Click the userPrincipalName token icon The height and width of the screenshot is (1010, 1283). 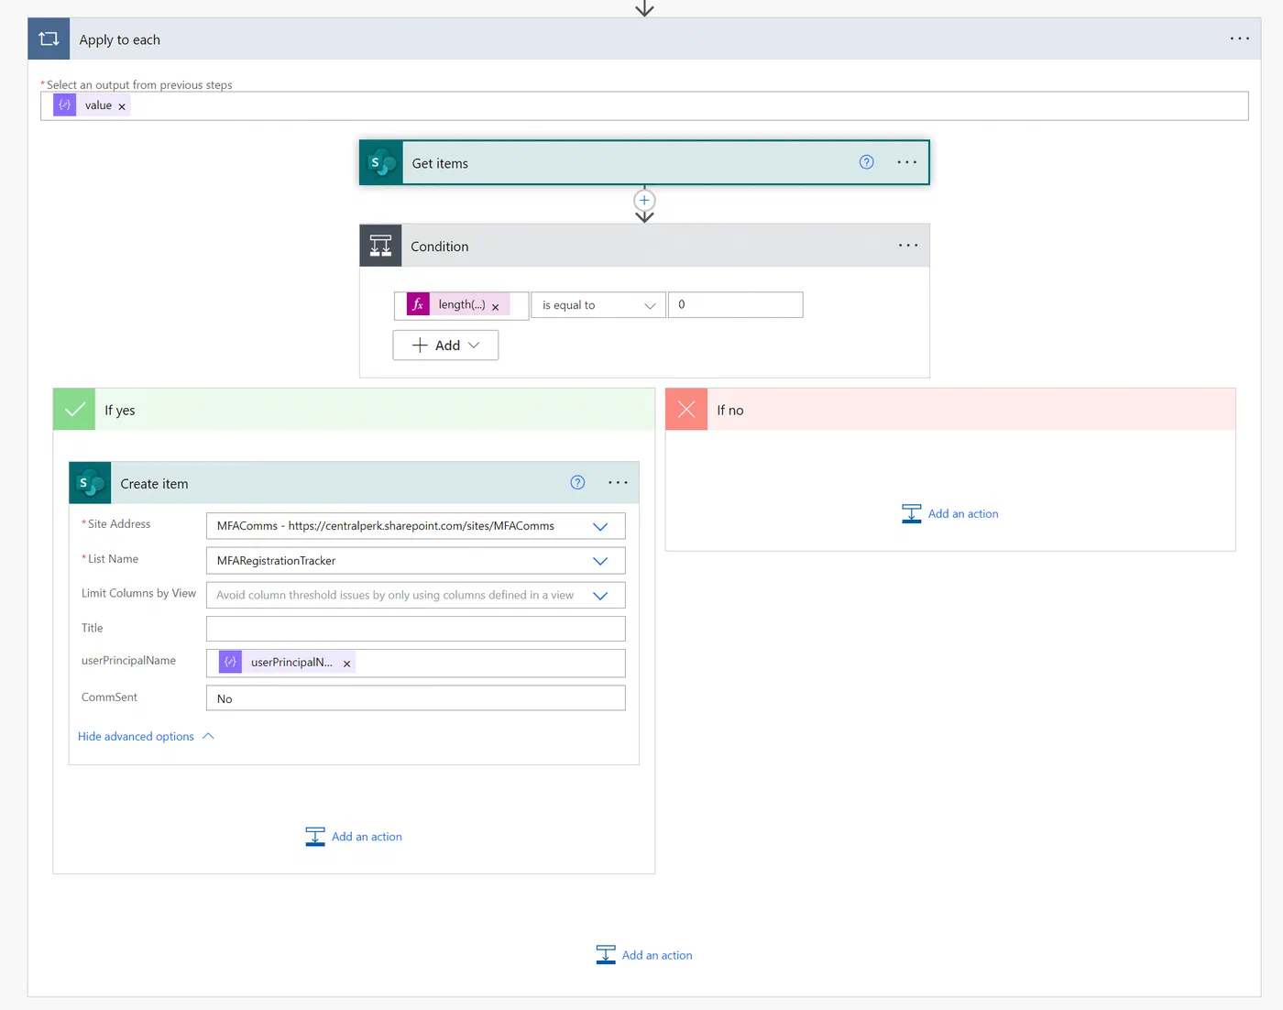pyautogui.click(x=230, y=662)
